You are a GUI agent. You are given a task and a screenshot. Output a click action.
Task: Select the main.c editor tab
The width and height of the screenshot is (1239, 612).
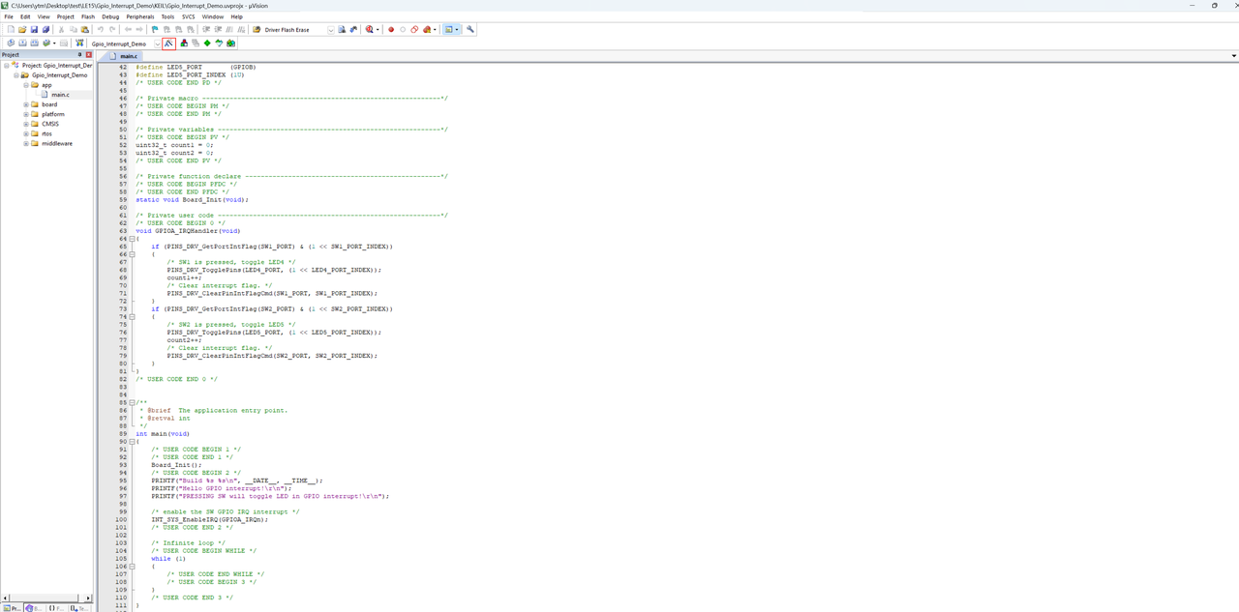pyautogui.click(x=126, y=56)
